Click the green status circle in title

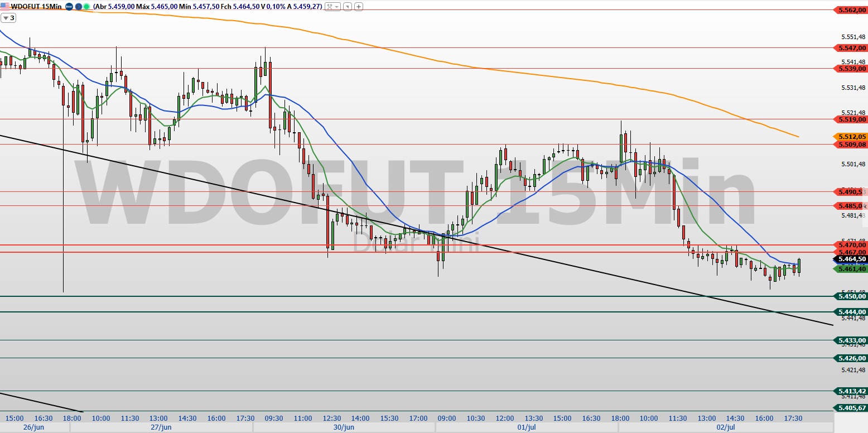87,7
